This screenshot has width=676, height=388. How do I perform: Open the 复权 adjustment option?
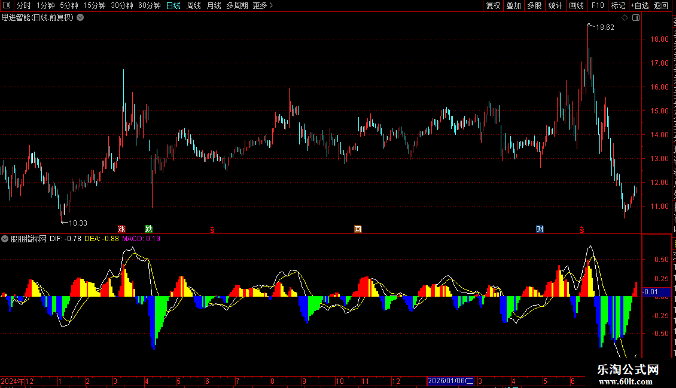pyautogui.click(x=493, y=5)
